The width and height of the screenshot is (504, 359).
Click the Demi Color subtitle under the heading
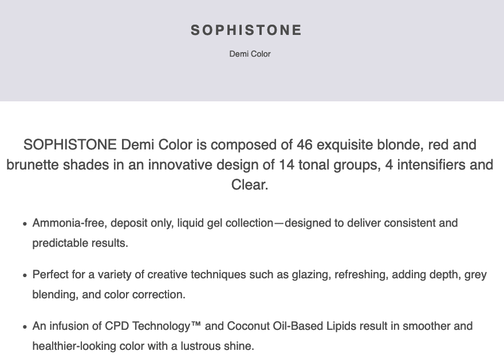pos(250,54)
